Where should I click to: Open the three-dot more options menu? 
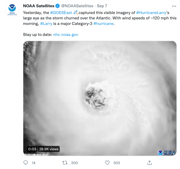tap(174, 6)
